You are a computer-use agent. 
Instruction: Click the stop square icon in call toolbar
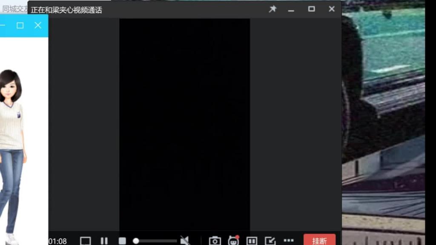point(122,241)
